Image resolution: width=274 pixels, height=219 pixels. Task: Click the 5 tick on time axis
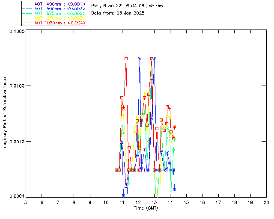[x=26, y=202]
